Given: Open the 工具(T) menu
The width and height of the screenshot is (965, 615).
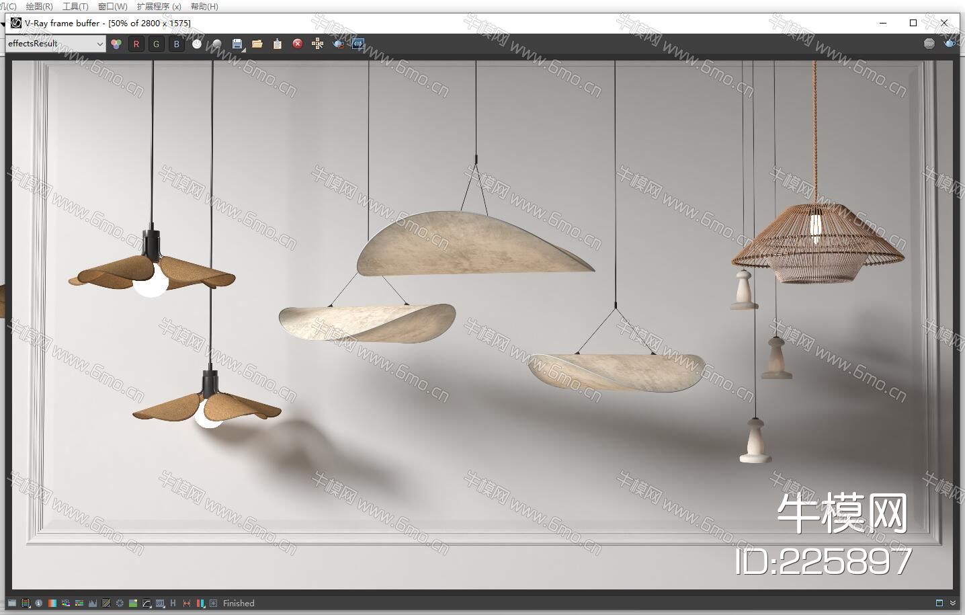Looking at the screenshot, I should pos(75,6).
